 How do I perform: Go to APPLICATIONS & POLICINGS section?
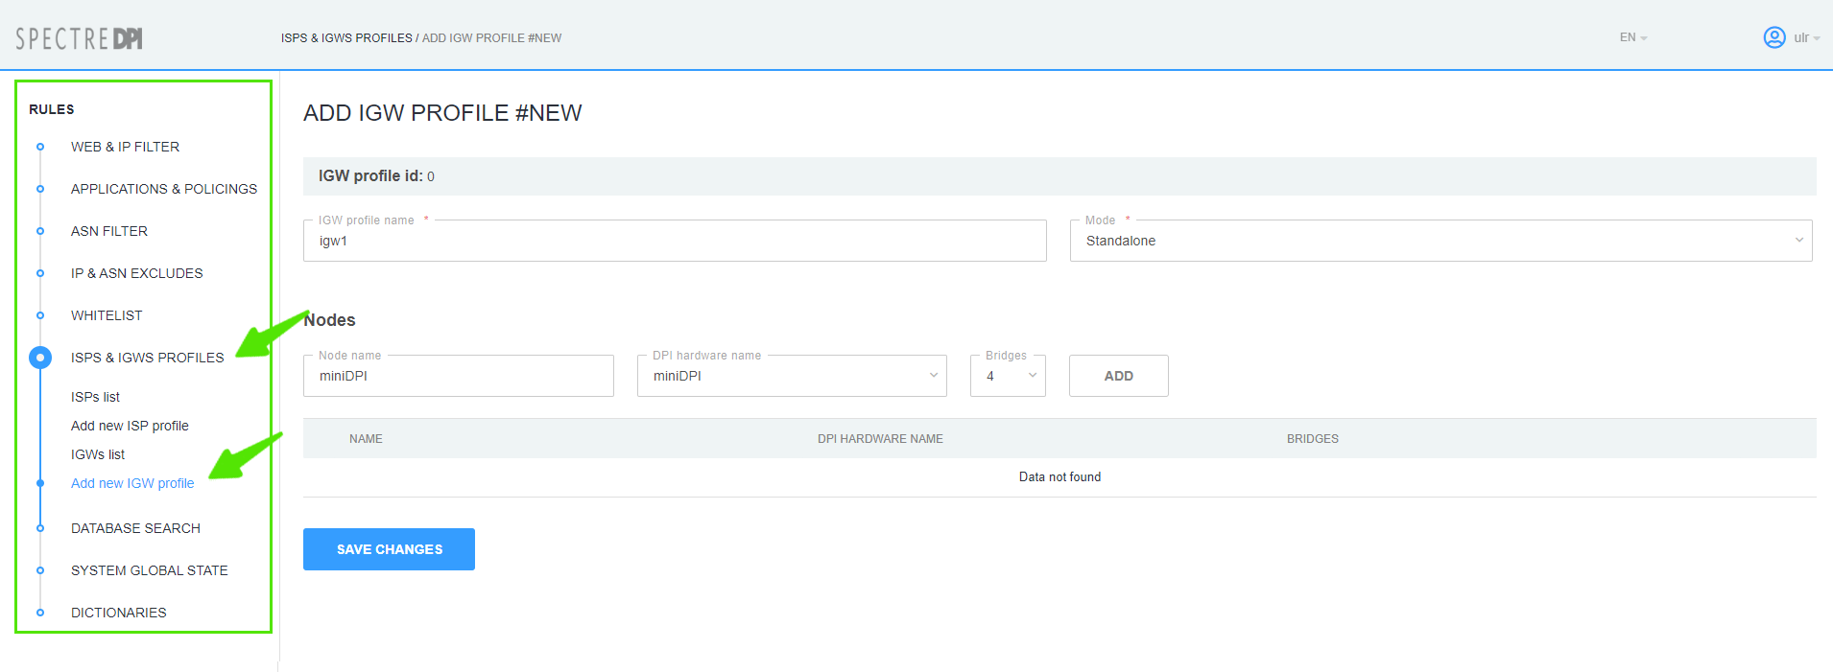tap(164, 189)
